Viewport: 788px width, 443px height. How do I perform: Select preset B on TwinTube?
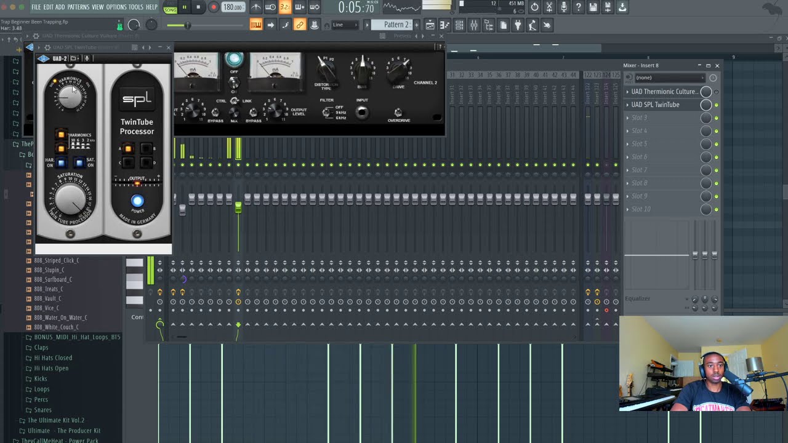[146, 148]
